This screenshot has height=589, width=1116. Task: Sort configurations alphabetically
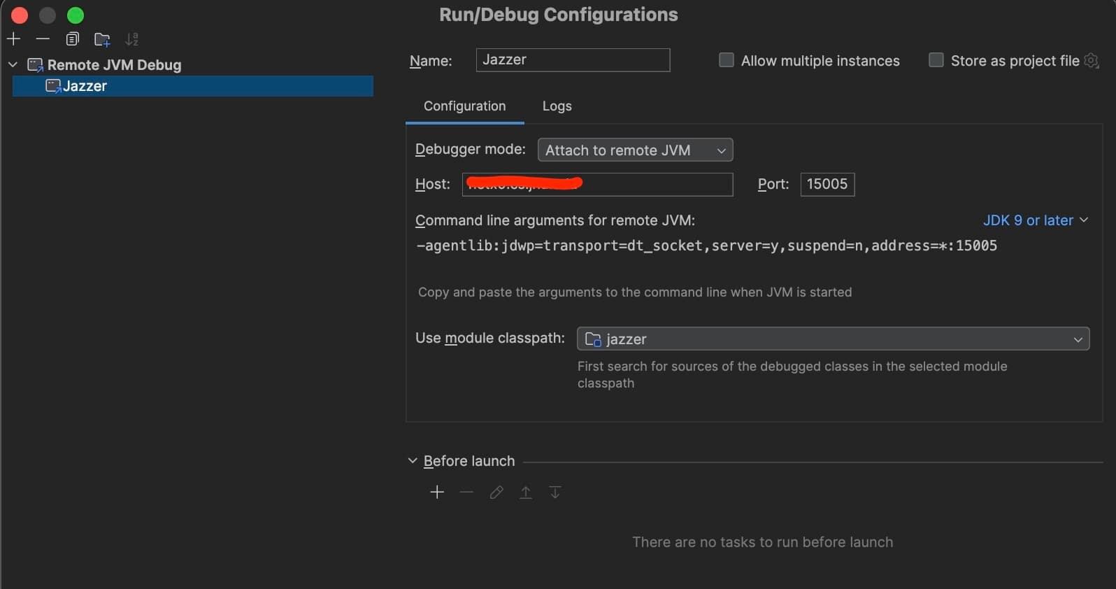pyautogui.click(x=131, y=39)
